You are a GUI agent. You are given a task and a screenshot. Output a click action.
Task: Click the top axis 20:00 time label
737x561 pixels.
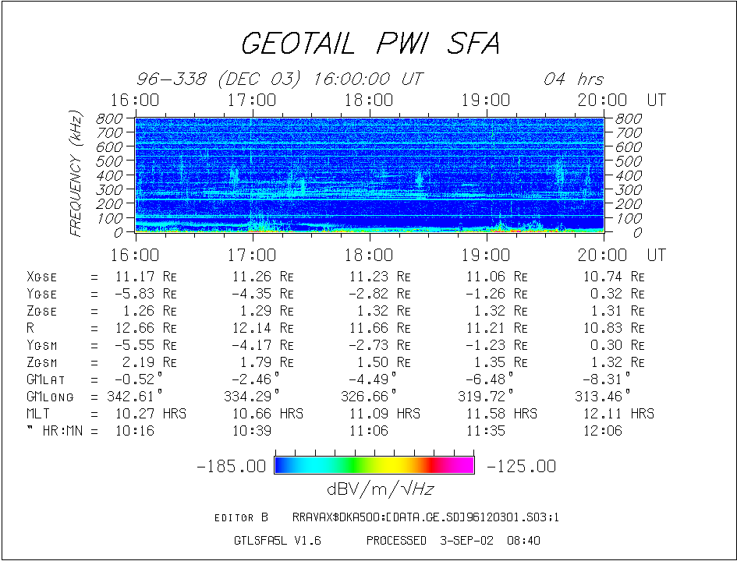(x=603, y=100)
